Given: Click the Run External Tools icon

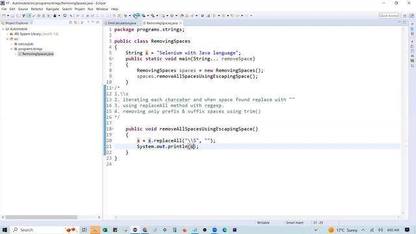Looking at the screenshot, I should [x=153, y=16].
